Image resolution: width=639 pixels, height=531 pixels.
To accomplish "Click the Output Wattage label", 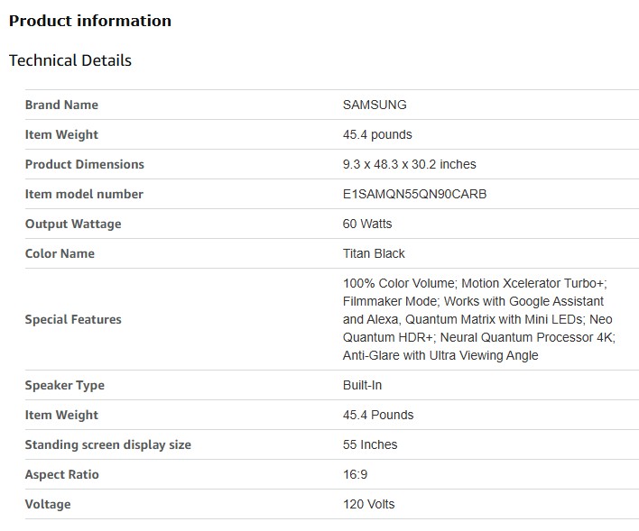I will (73, 224).
